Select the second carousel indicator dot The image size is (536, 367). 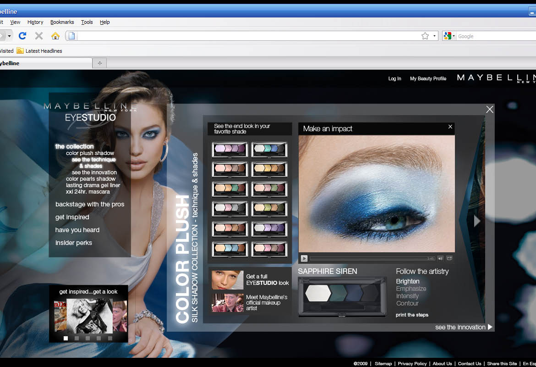[77, 339]
